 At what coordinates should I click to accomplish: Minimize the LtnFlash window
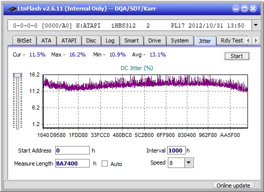pos(236,8)
